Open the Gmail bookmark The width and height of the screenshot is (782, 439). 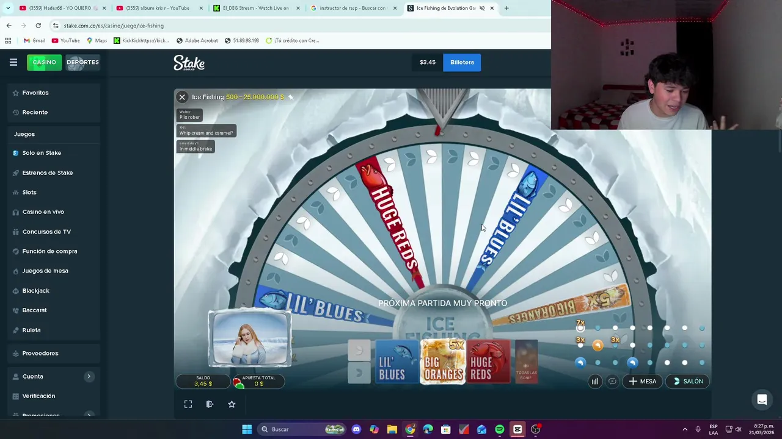tap(34, 40)
